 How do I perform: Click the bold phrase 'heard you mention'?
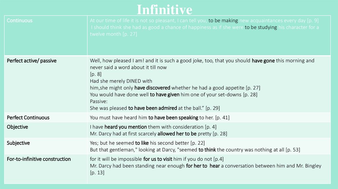pos(125,127)
